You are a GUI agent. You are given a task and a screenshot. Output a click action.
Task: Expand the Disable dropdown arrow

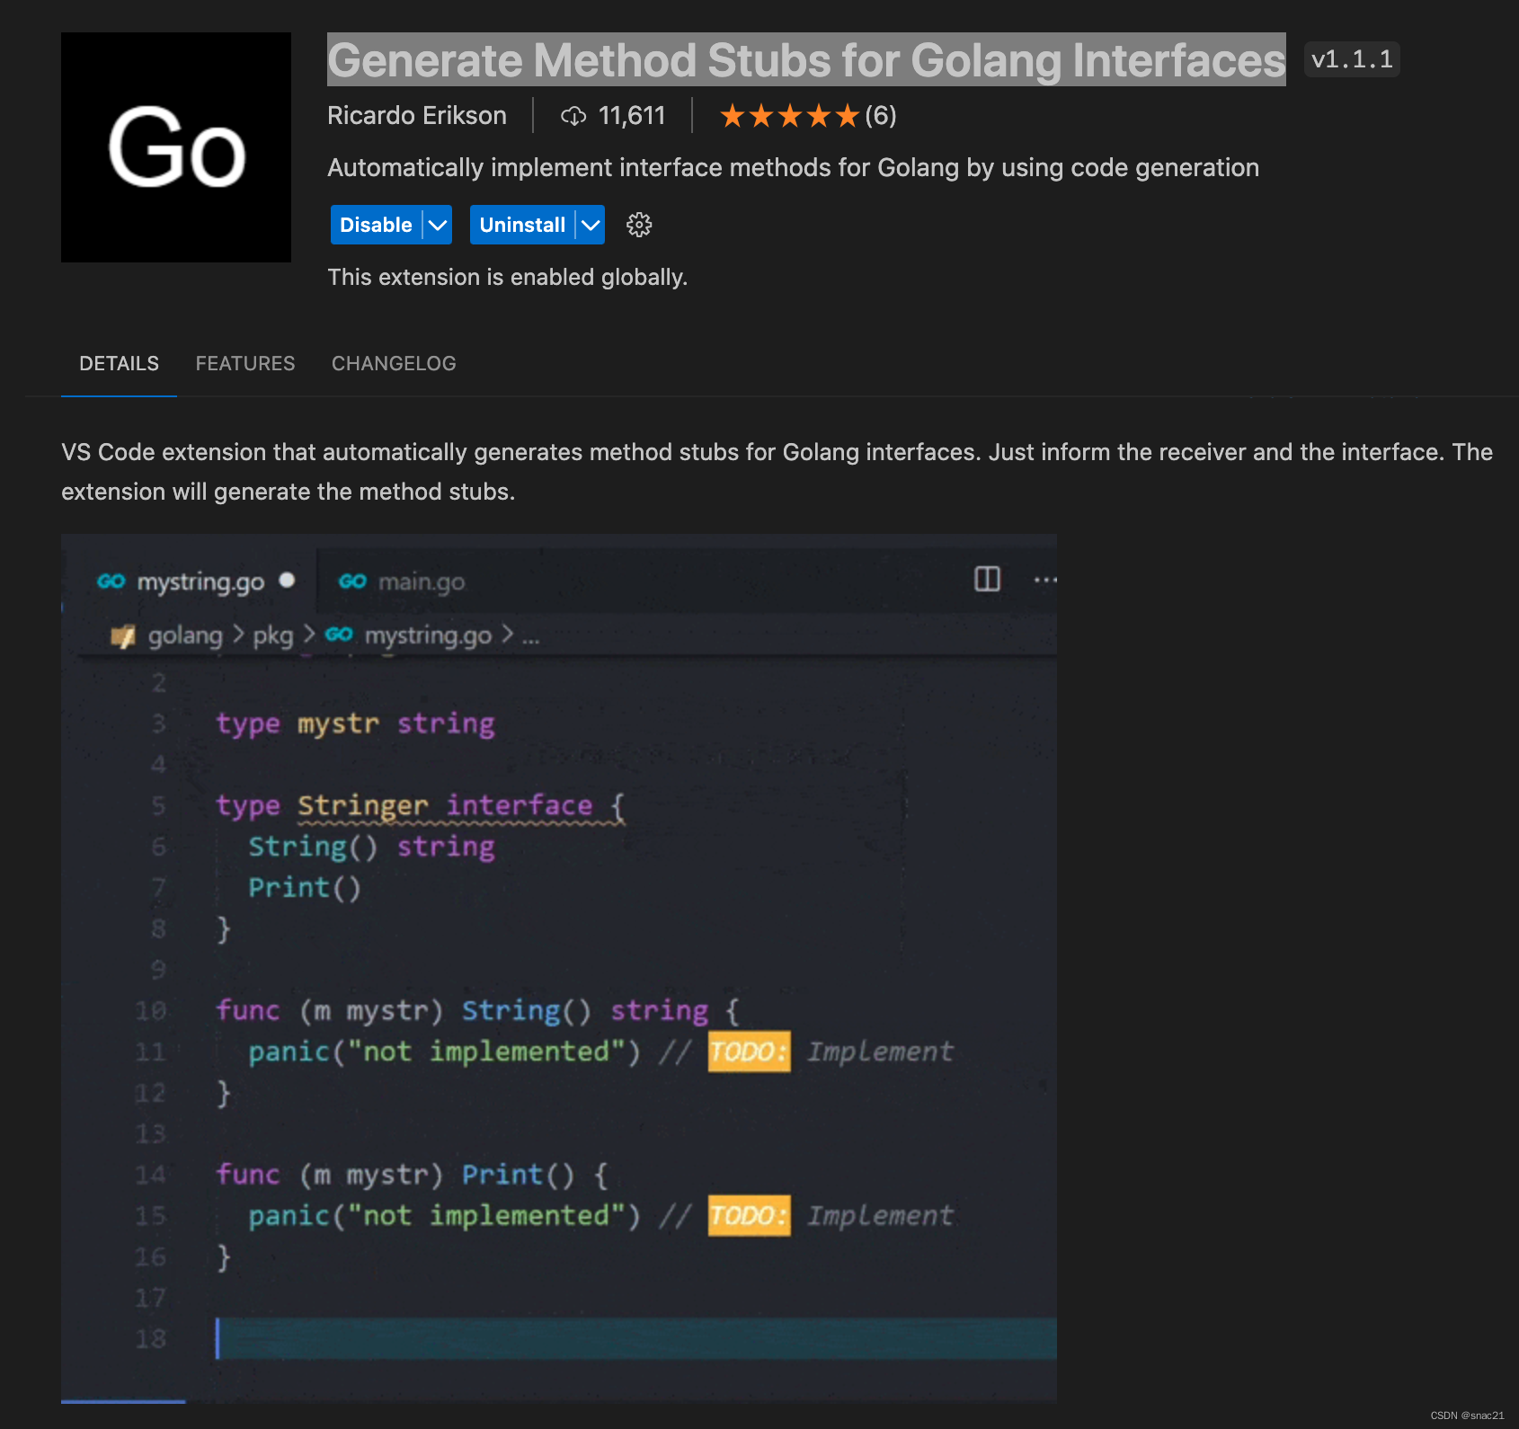point(438,225)
